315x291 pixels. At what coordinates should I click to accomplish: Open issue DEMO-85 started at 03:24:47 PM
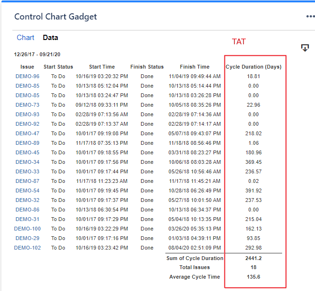pyautogui.click(x=27, y=95)
